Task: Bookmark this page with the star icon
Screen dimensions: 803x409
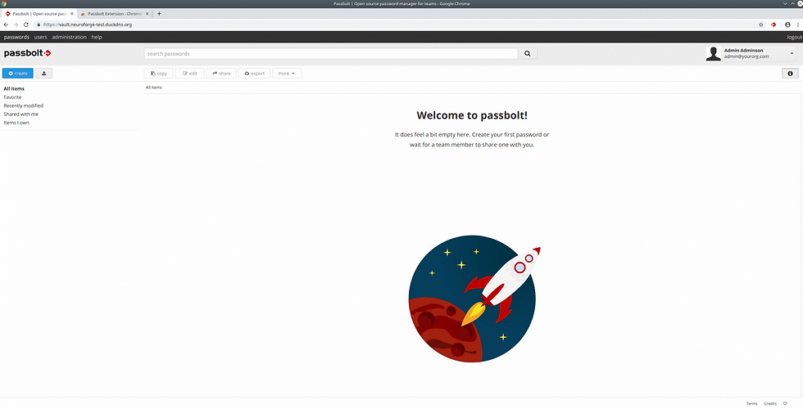Action: pos(761,25)
